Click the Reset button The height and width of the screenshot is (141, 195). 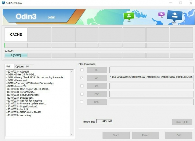coord(145,135)
